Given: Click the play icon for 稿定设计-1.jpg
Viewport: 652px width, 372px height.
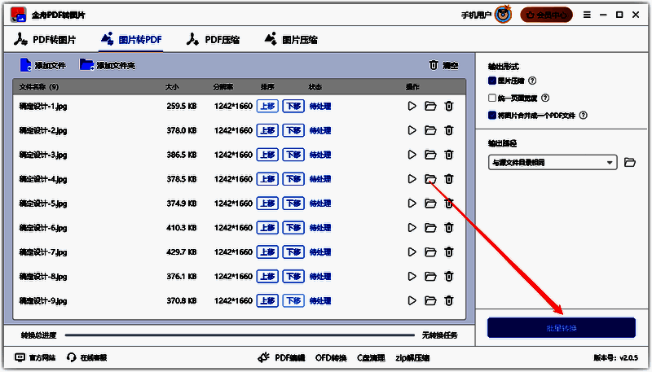Looking at the screenshot, I should pos(412,106).
